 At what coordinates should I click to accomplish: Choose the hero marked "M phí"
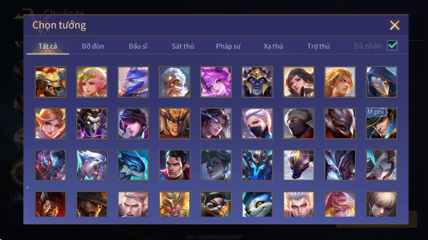click(x=381, y=123)
